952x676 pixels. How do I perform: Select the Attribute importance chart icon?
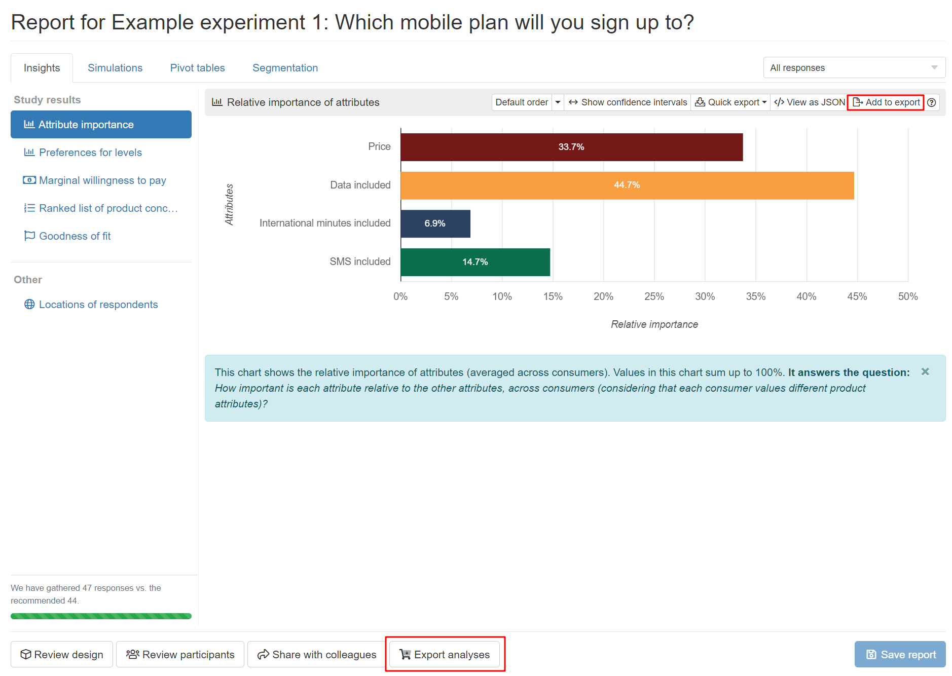[30, 124]
